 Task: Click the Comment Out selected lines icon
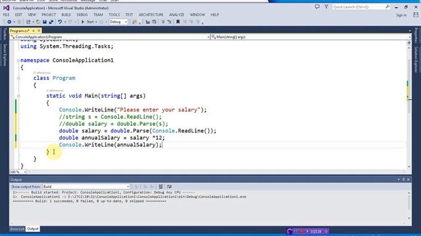[x=147, y=22]
